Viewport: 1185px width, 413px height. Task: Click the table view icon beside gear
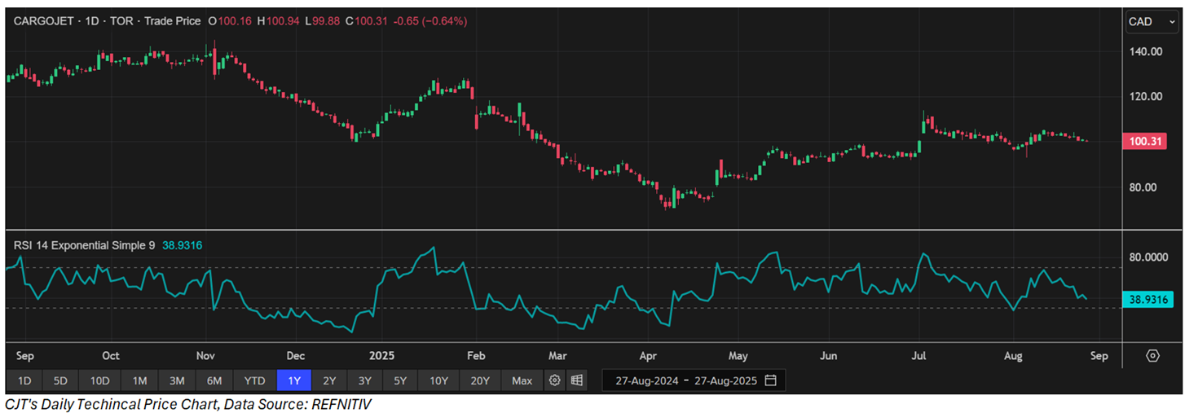click(576, 380)
